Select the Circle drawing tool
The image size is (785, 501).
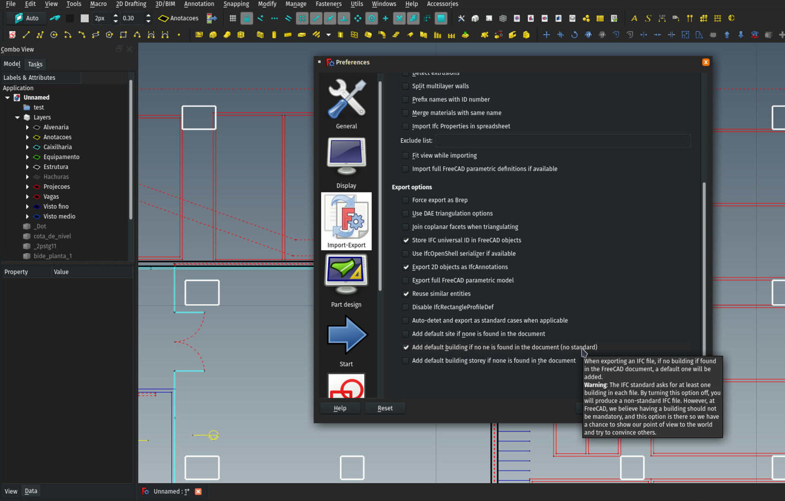[54, 35]
